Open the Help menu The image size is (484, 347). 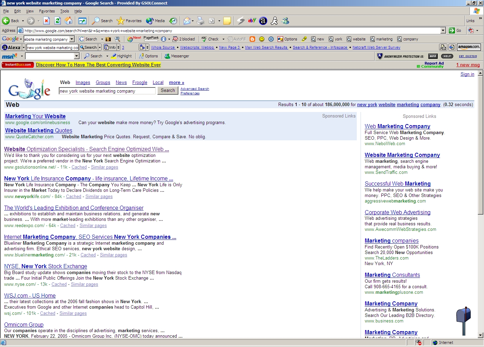pyautogui.click(x=78, y=11)
